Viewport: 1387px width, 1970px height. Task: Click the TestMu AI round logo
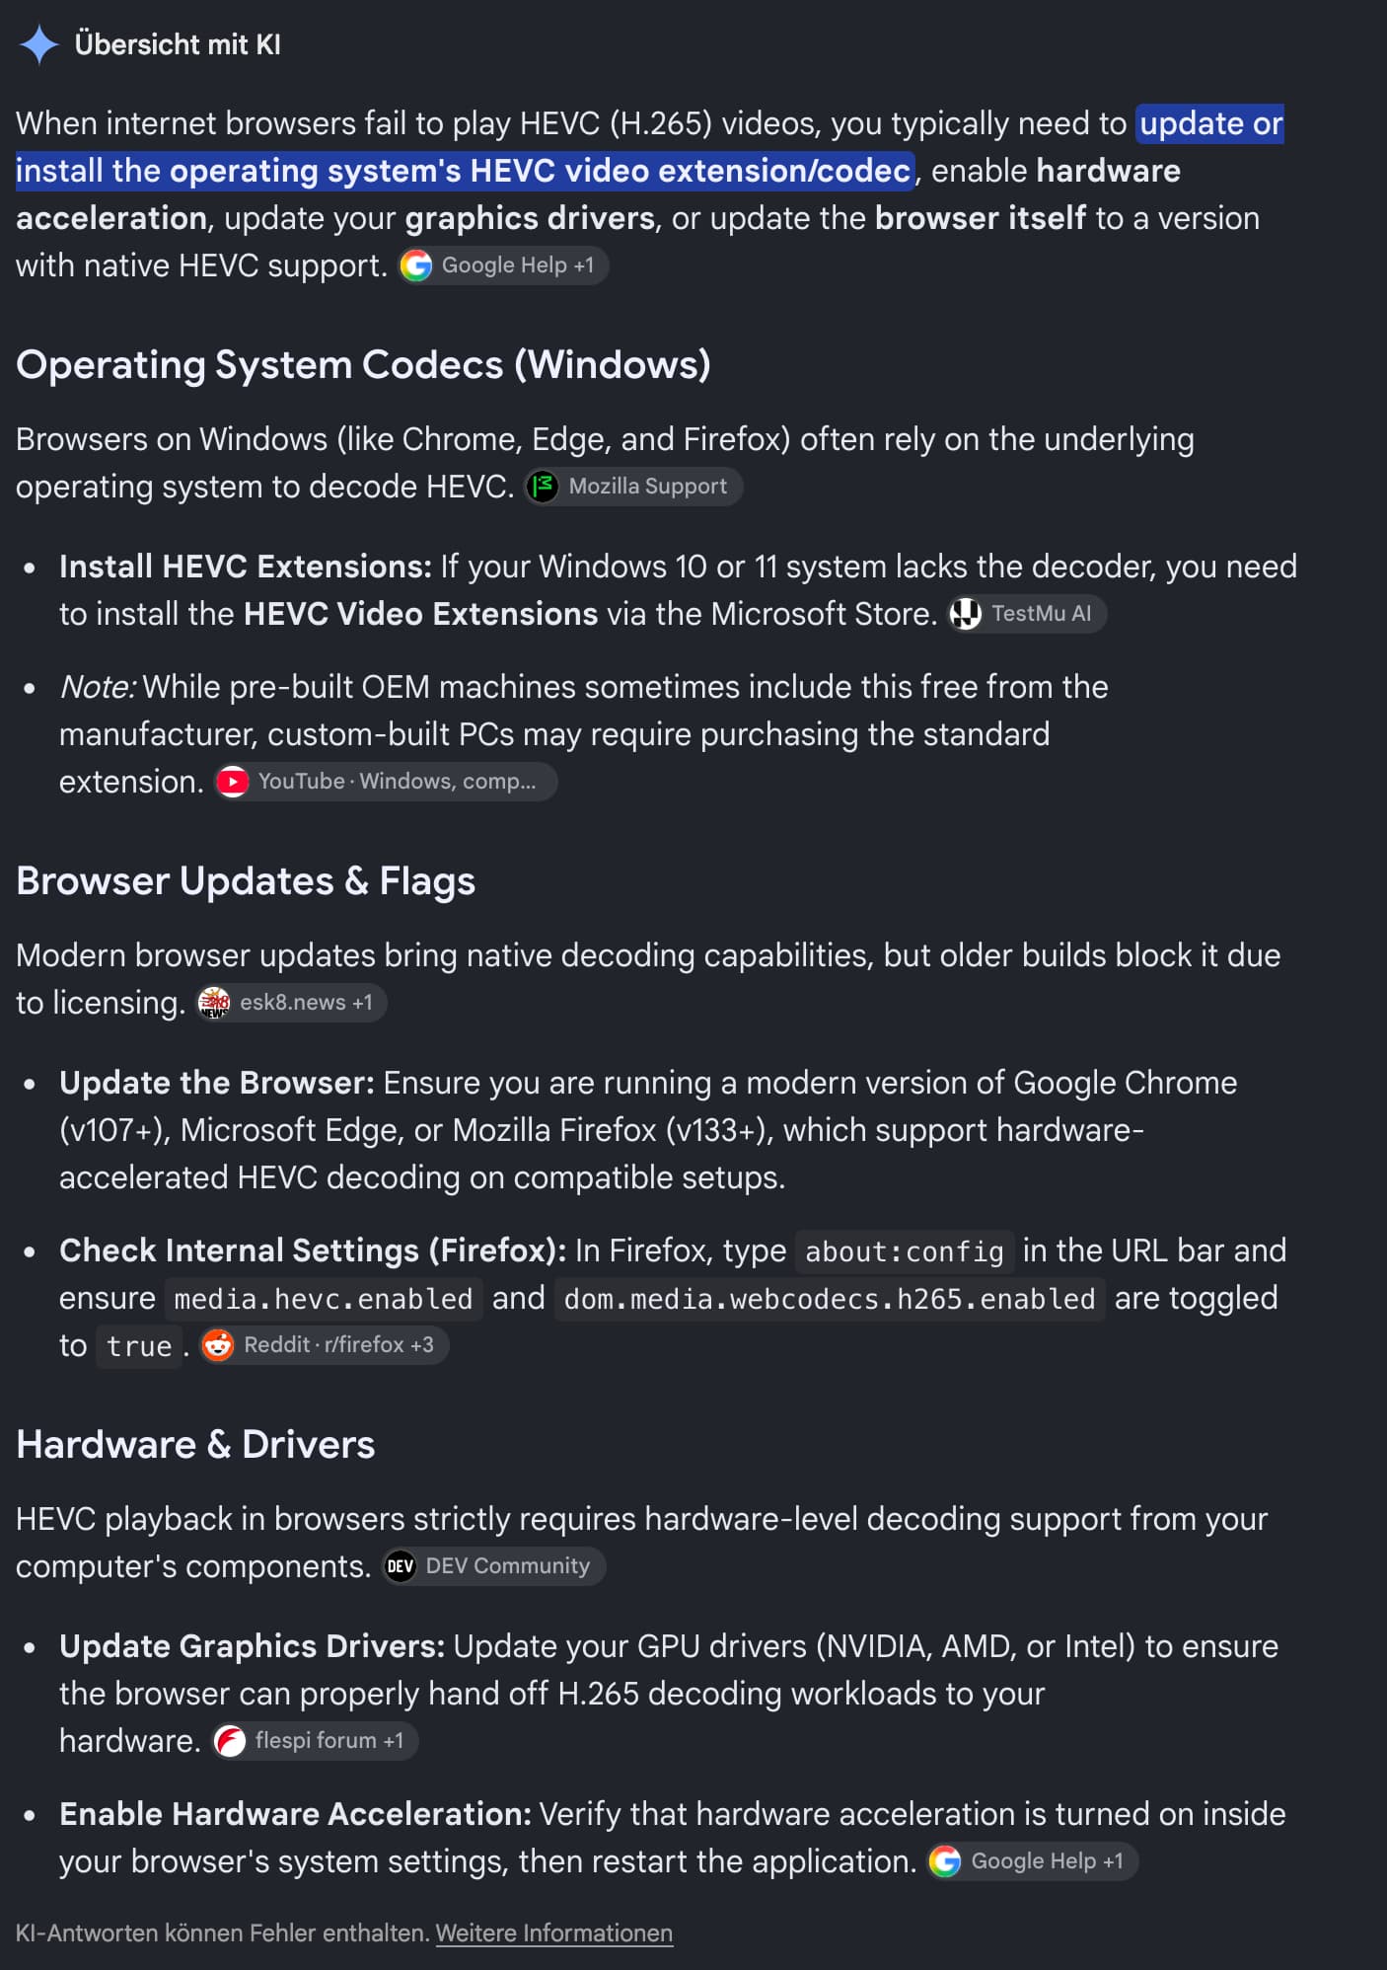[966, 614]
